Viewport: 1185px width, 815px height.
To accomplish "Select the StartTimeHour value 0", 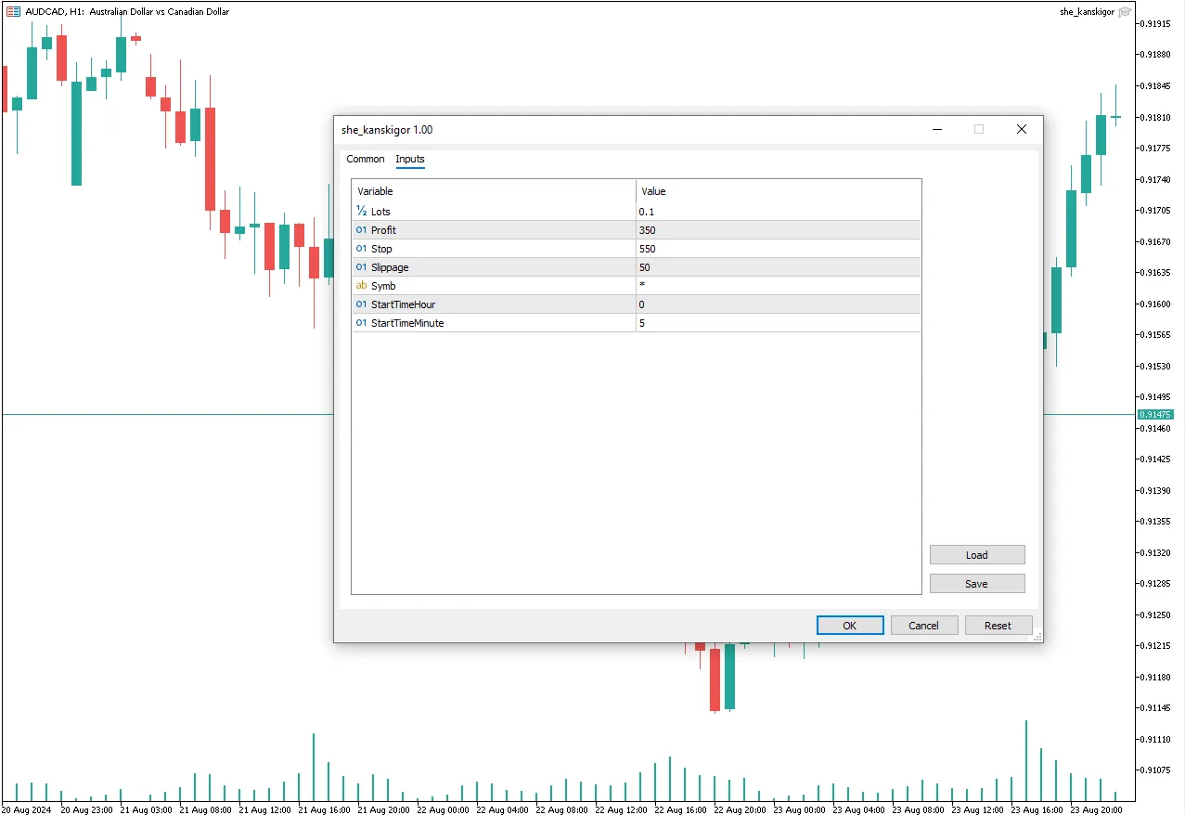I will coord(779,304).
